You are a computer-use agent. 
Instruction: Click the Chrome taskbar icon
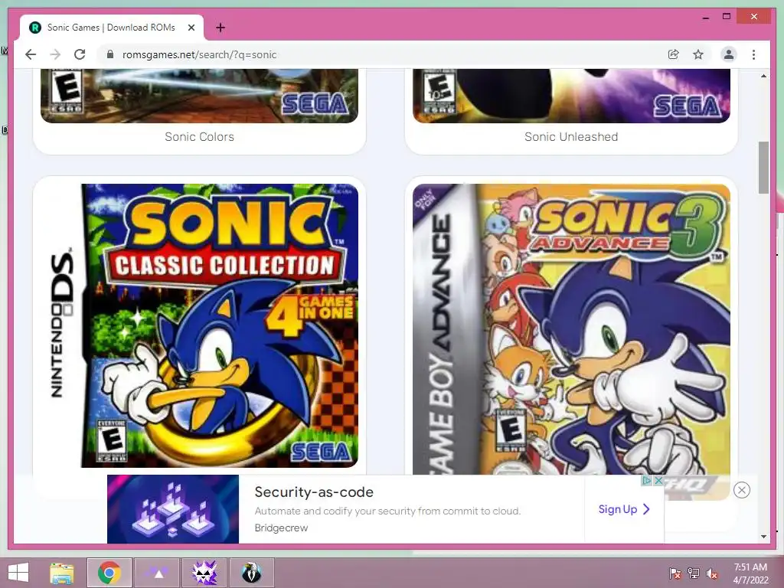click(x=109, y=573)
